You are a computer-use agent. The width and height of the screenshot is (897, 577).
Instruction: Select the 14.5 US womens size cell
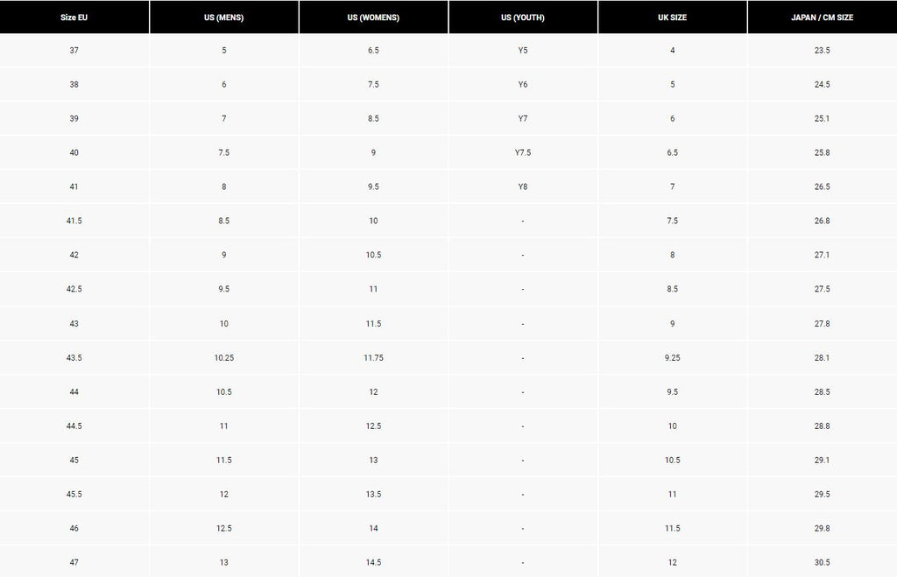373,563
